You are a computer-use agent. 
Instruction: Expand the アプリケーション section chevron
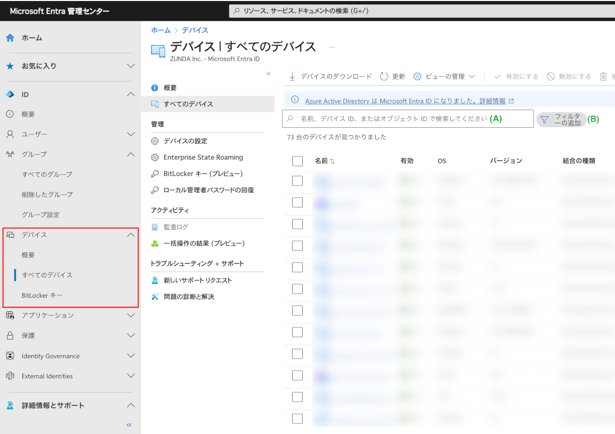click(131, 315)
